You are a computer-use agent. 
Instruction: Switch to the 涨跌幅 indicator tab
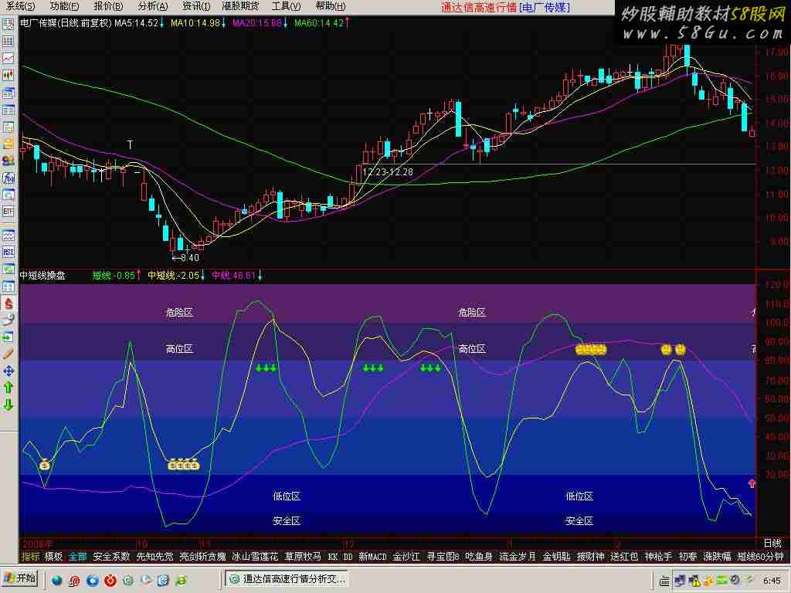[718, 557]
